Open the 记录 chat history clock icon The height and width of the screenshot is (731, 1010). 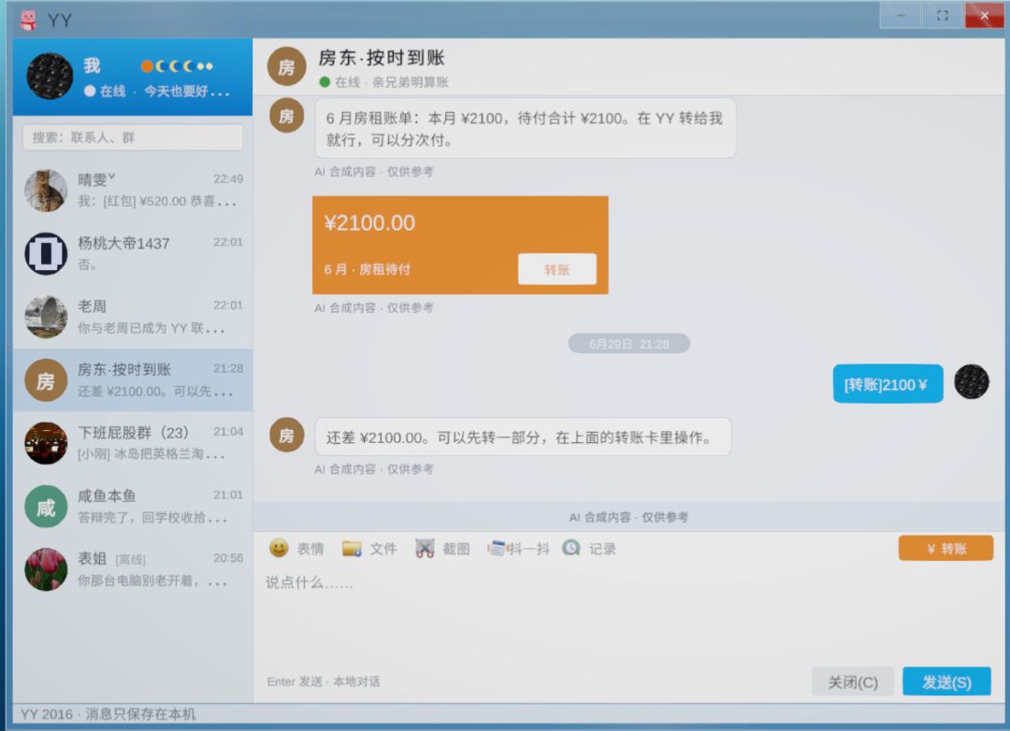pyautogui.click(x=571, y=548)
